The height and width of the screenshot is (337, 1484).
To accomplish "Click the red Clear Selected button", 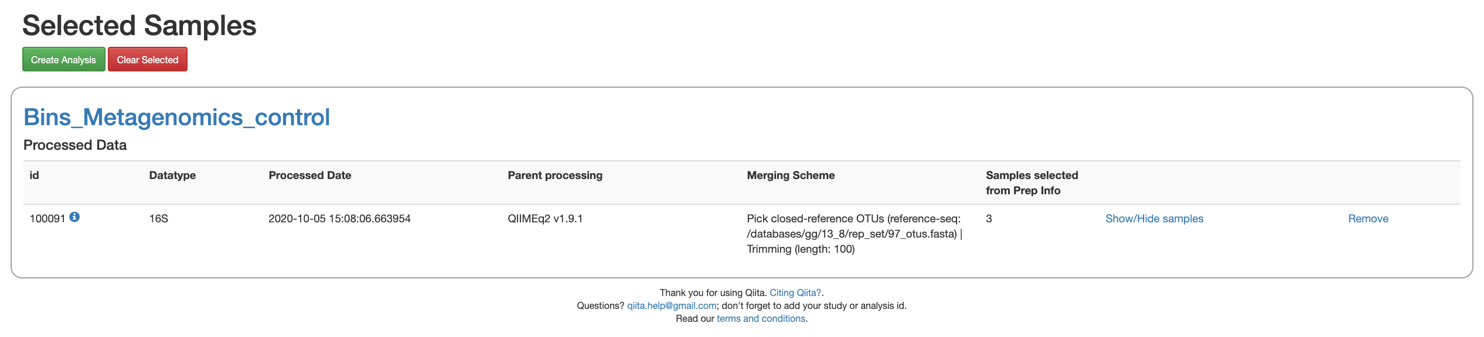I will [x=147, y=59].
